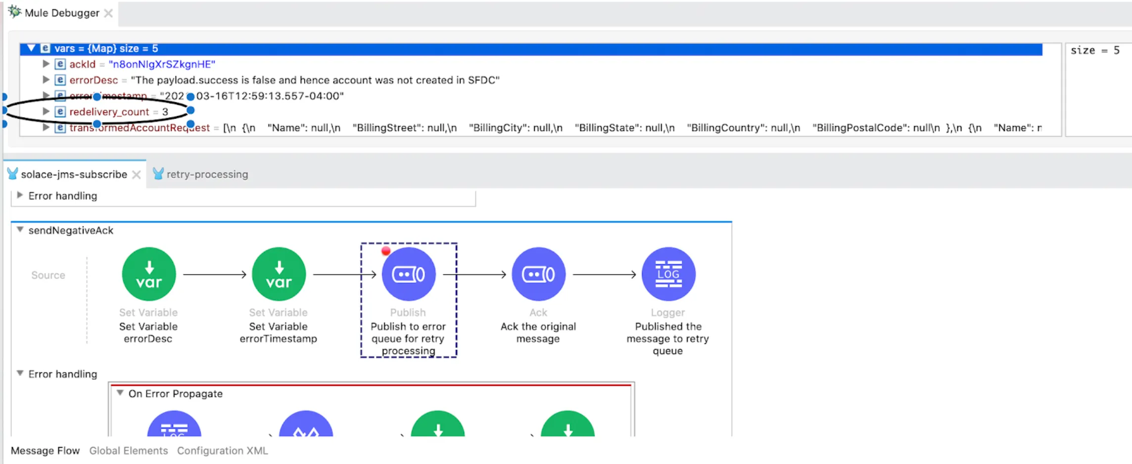Collapse the vars Map node
This screenshot has width=1132, height=464.
coord(31,48)
